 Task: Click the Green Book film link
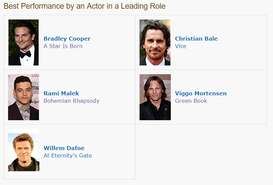click(x=191, y=101)
